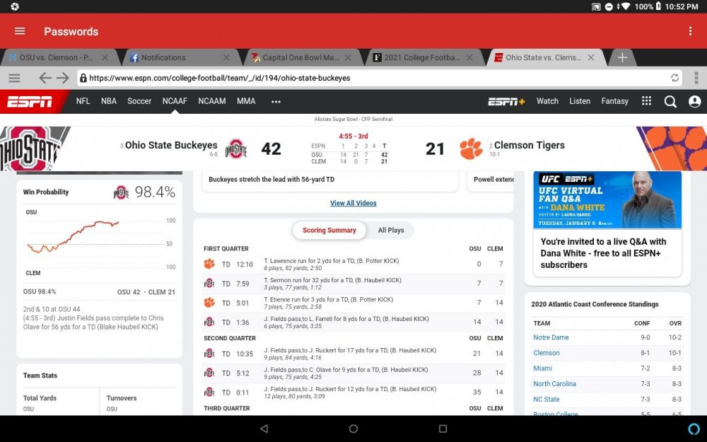Viewport: 707px width, 442px height.
Task: Tap the Android recent apps button
Action: (x=443, y=429)
